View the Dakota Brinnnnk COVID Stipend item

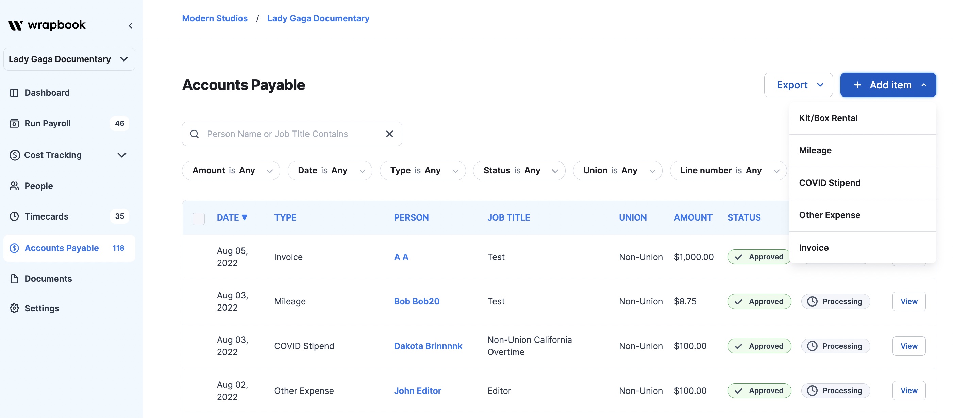[908, 346]
